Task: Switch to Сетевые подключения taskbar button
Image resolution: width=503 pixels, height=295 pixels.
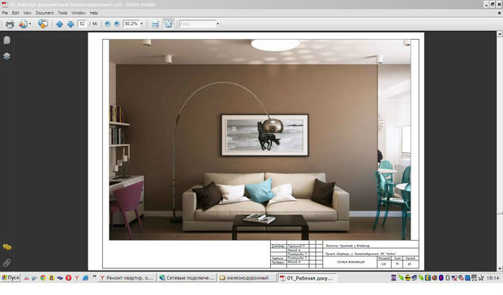Action: click(187, 278)
